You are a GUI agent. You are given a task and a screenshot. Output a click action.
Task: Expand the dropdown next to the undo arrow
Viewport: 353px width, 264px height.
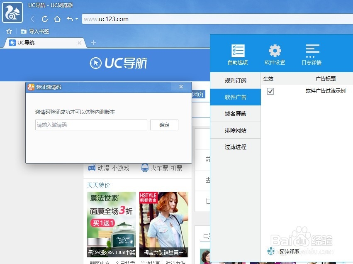click(77, 19)
